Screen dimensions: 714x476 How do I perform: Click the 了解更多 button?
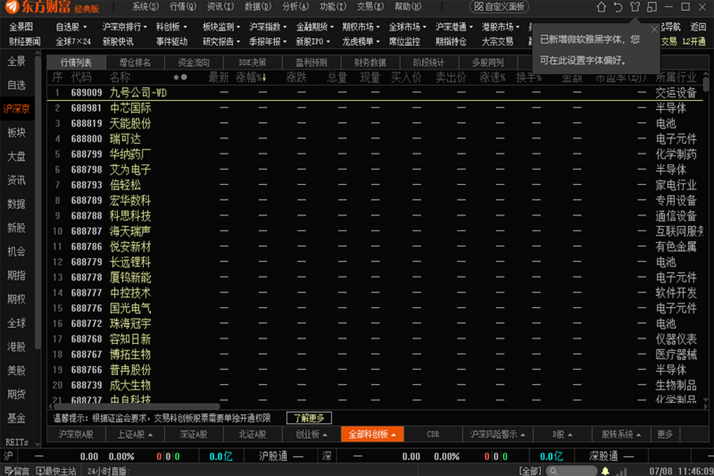[x=309, y=418]
